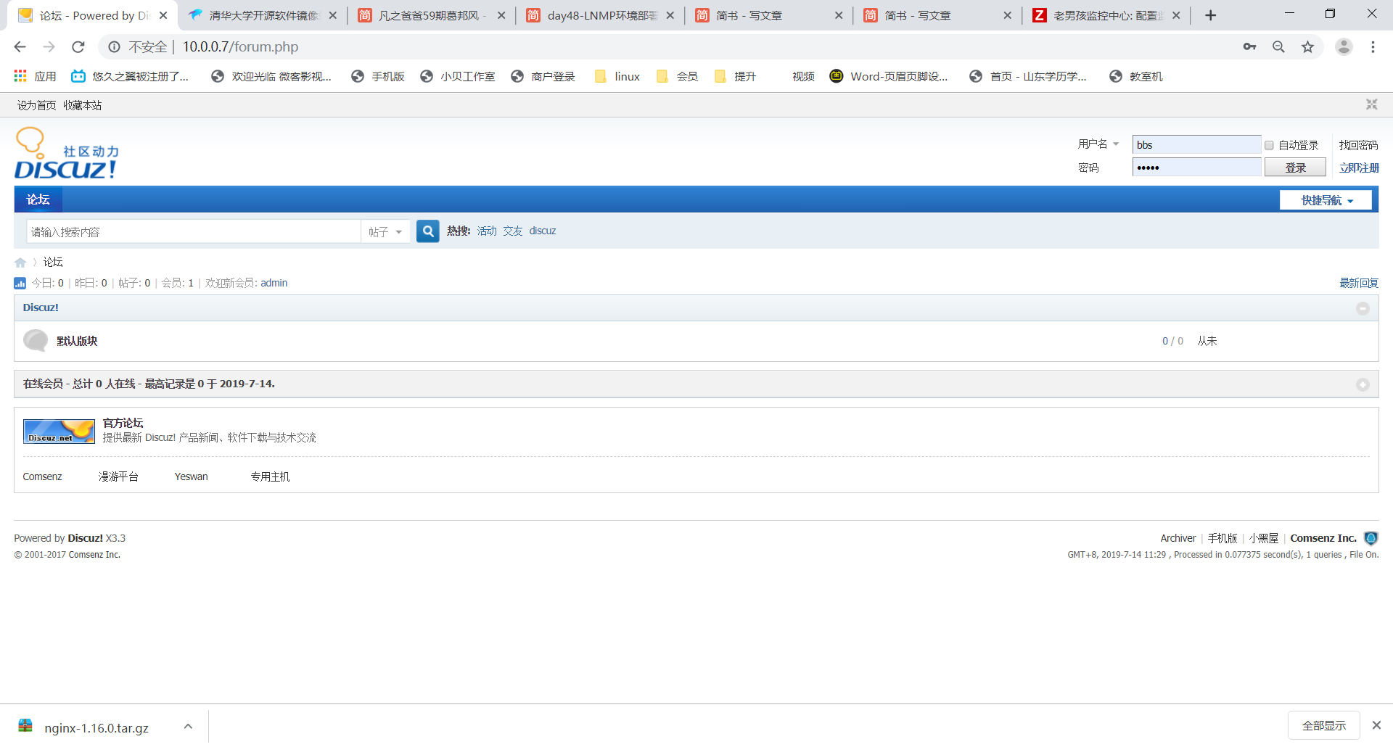The image size is (1393, 747).
Task: Collapse the Discuz! category section
Action: (x=1363, y=308)
